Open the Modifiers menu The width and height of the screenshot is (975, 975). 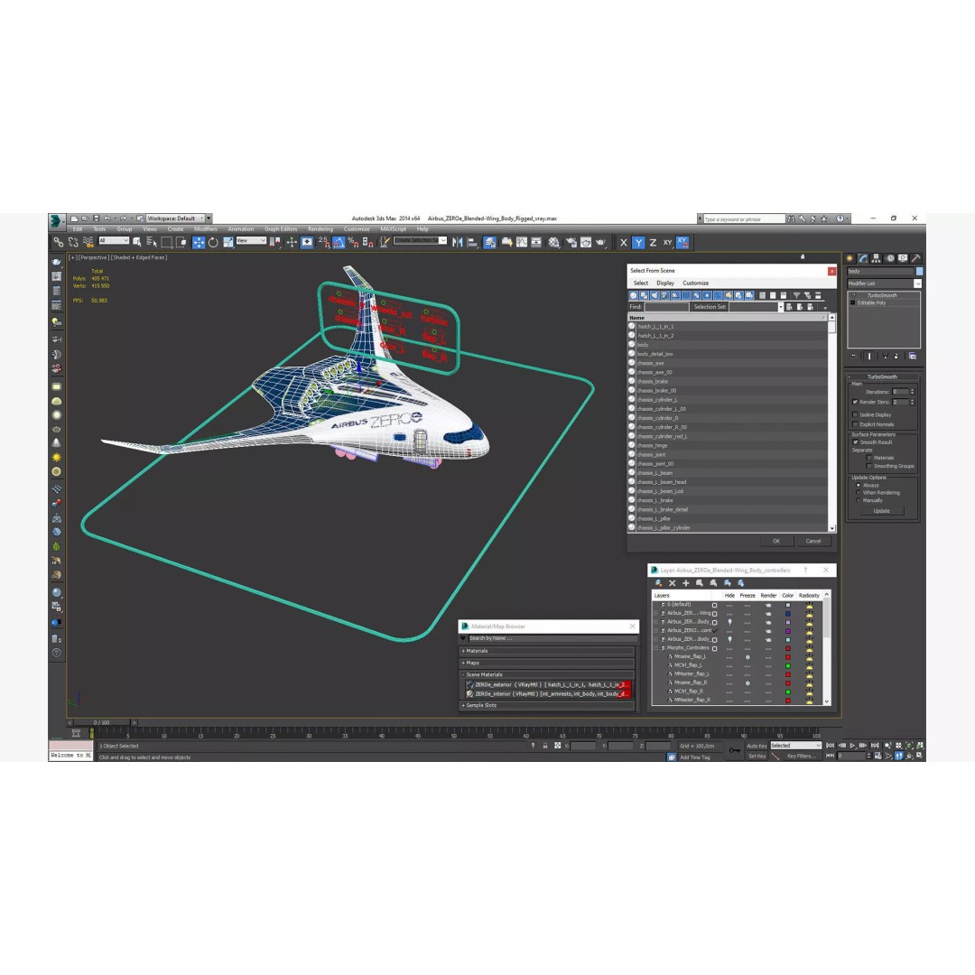click(205, 228)
